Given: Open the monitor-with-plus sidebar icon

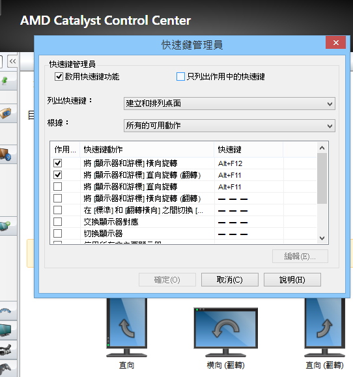Looking at the screenshot, I should click(5, 226).
